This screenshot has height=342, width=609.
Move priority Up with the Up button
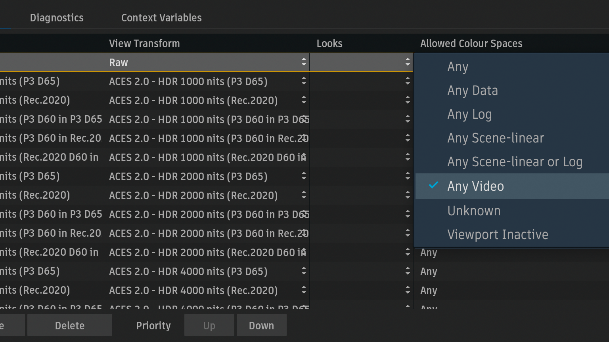(x=209, y=325)
